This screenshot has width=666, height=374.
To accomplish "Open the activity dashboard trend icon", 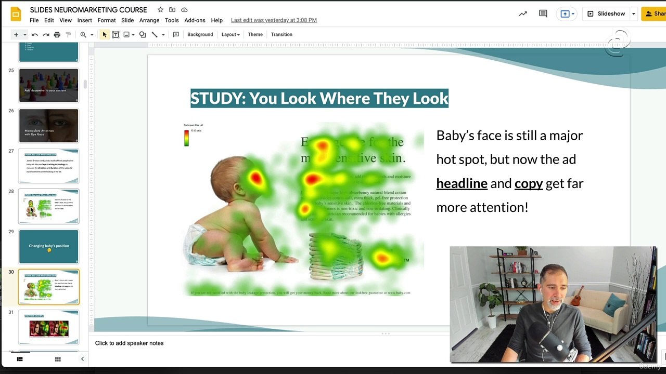I will click(x=523, y=14).
